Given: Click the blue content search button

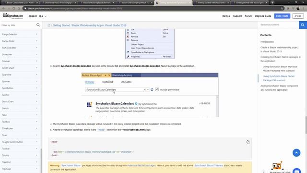Looking at the screenshot, I should (303, 25).
